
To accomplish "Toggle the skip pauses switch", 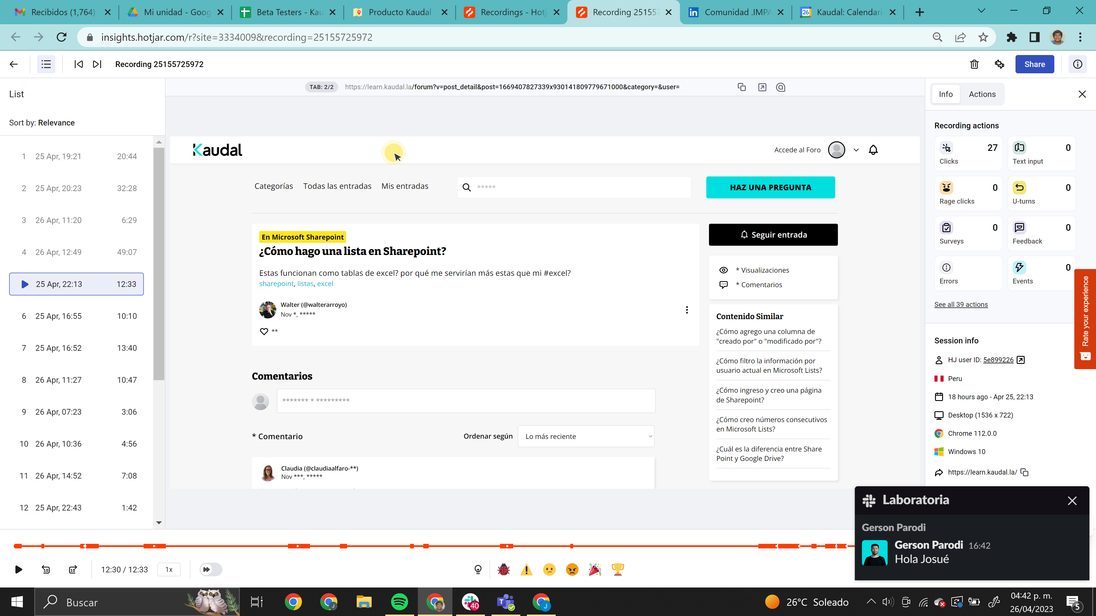I will pos(211,569).
